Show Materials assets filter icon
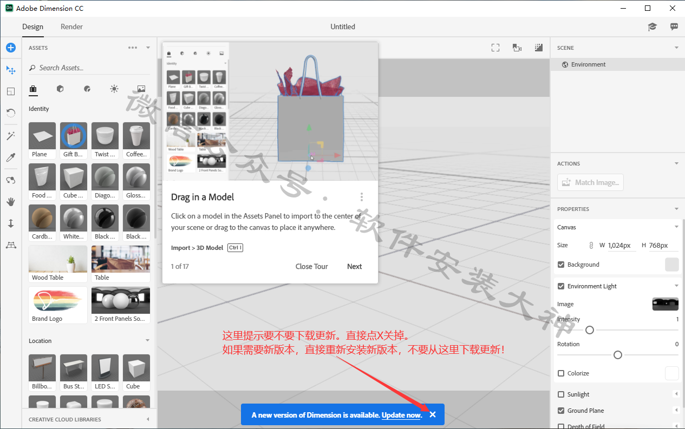Screen dimensions: 685x429 point(87,89)
